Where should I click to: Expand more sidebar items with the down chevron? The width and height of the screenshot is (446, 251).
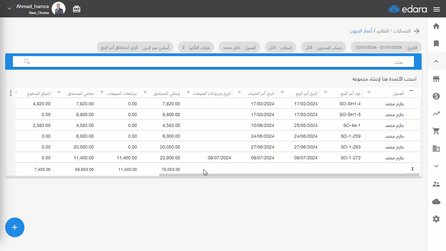click(436, 166)
